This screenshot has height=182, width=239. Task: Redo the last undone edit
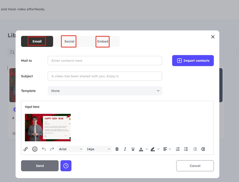[52, 149]
